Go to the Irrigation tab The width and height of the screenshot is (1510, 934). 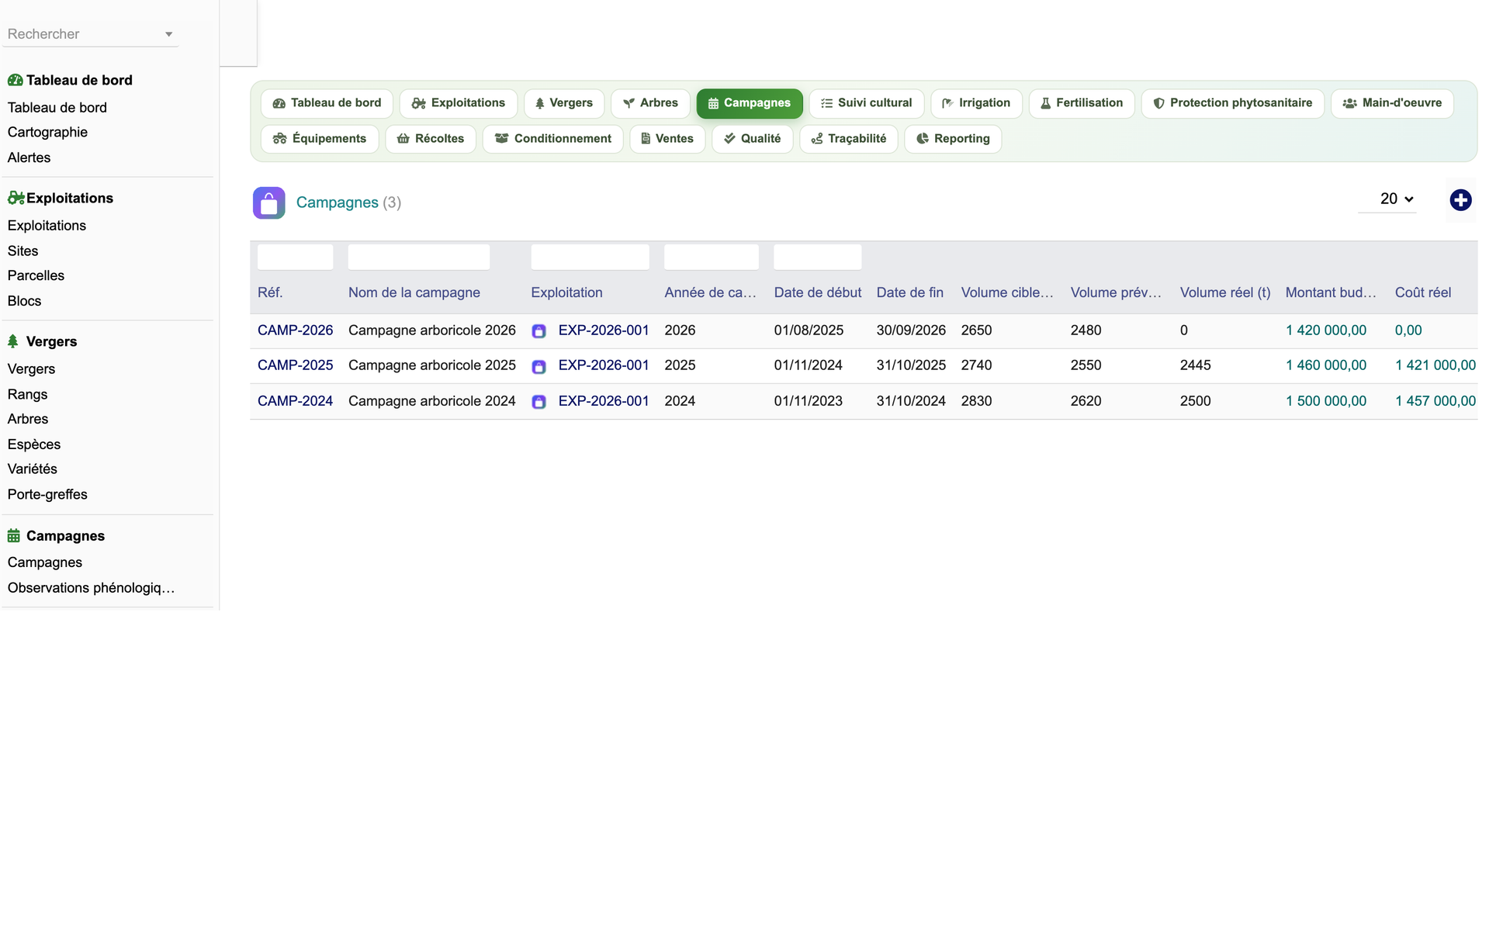(976, 103)
